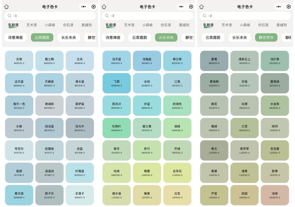Open the 水金英 G62020-3 color card
The height and width of the screenshot is (207, 295).
pos(275,106)
